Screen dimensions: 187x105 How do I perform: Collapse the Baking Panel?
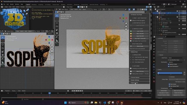tap(139, 52)
